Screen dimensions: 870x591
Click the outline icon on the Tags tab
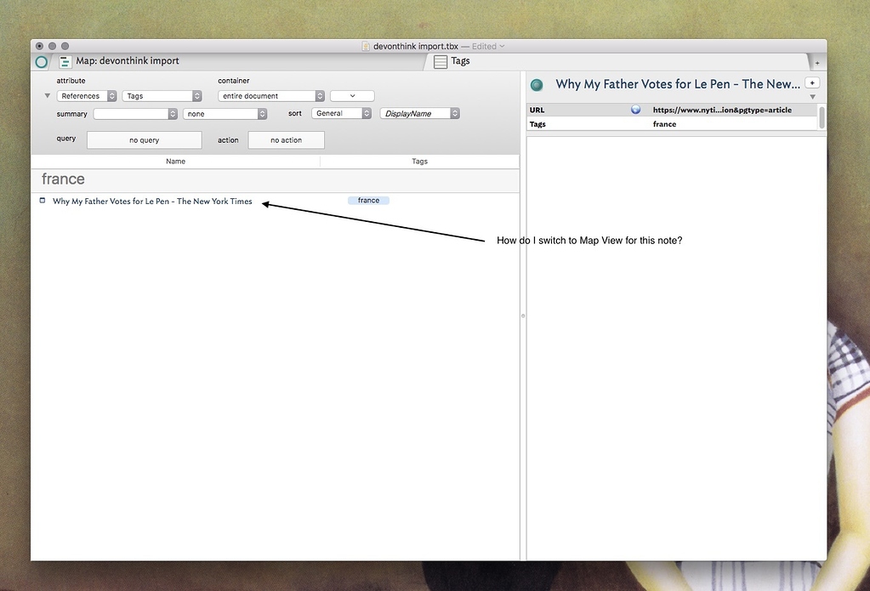(x=440, y=61)
